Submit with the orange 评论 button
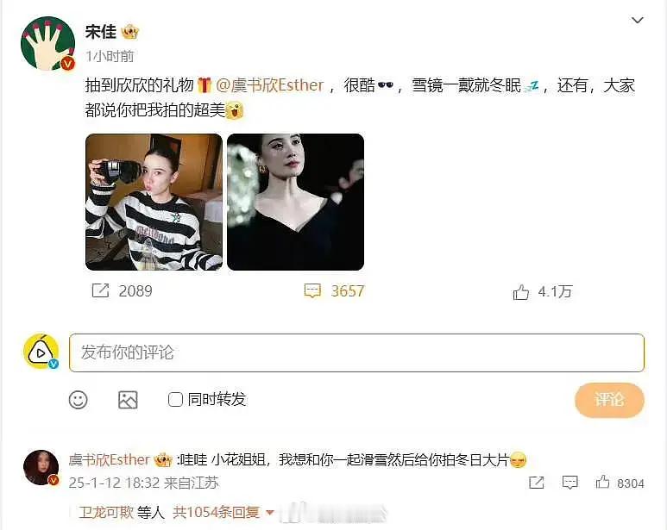The image size is (667, 530). (609, 400)
